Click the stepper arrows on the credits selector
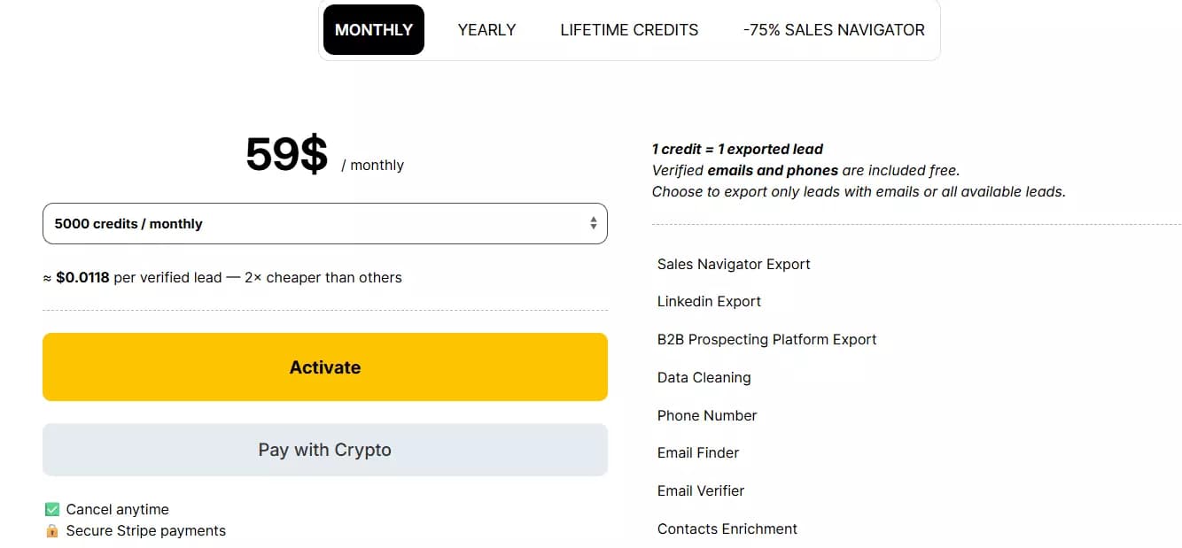1182x548 pixels. [x=593, y=223]
